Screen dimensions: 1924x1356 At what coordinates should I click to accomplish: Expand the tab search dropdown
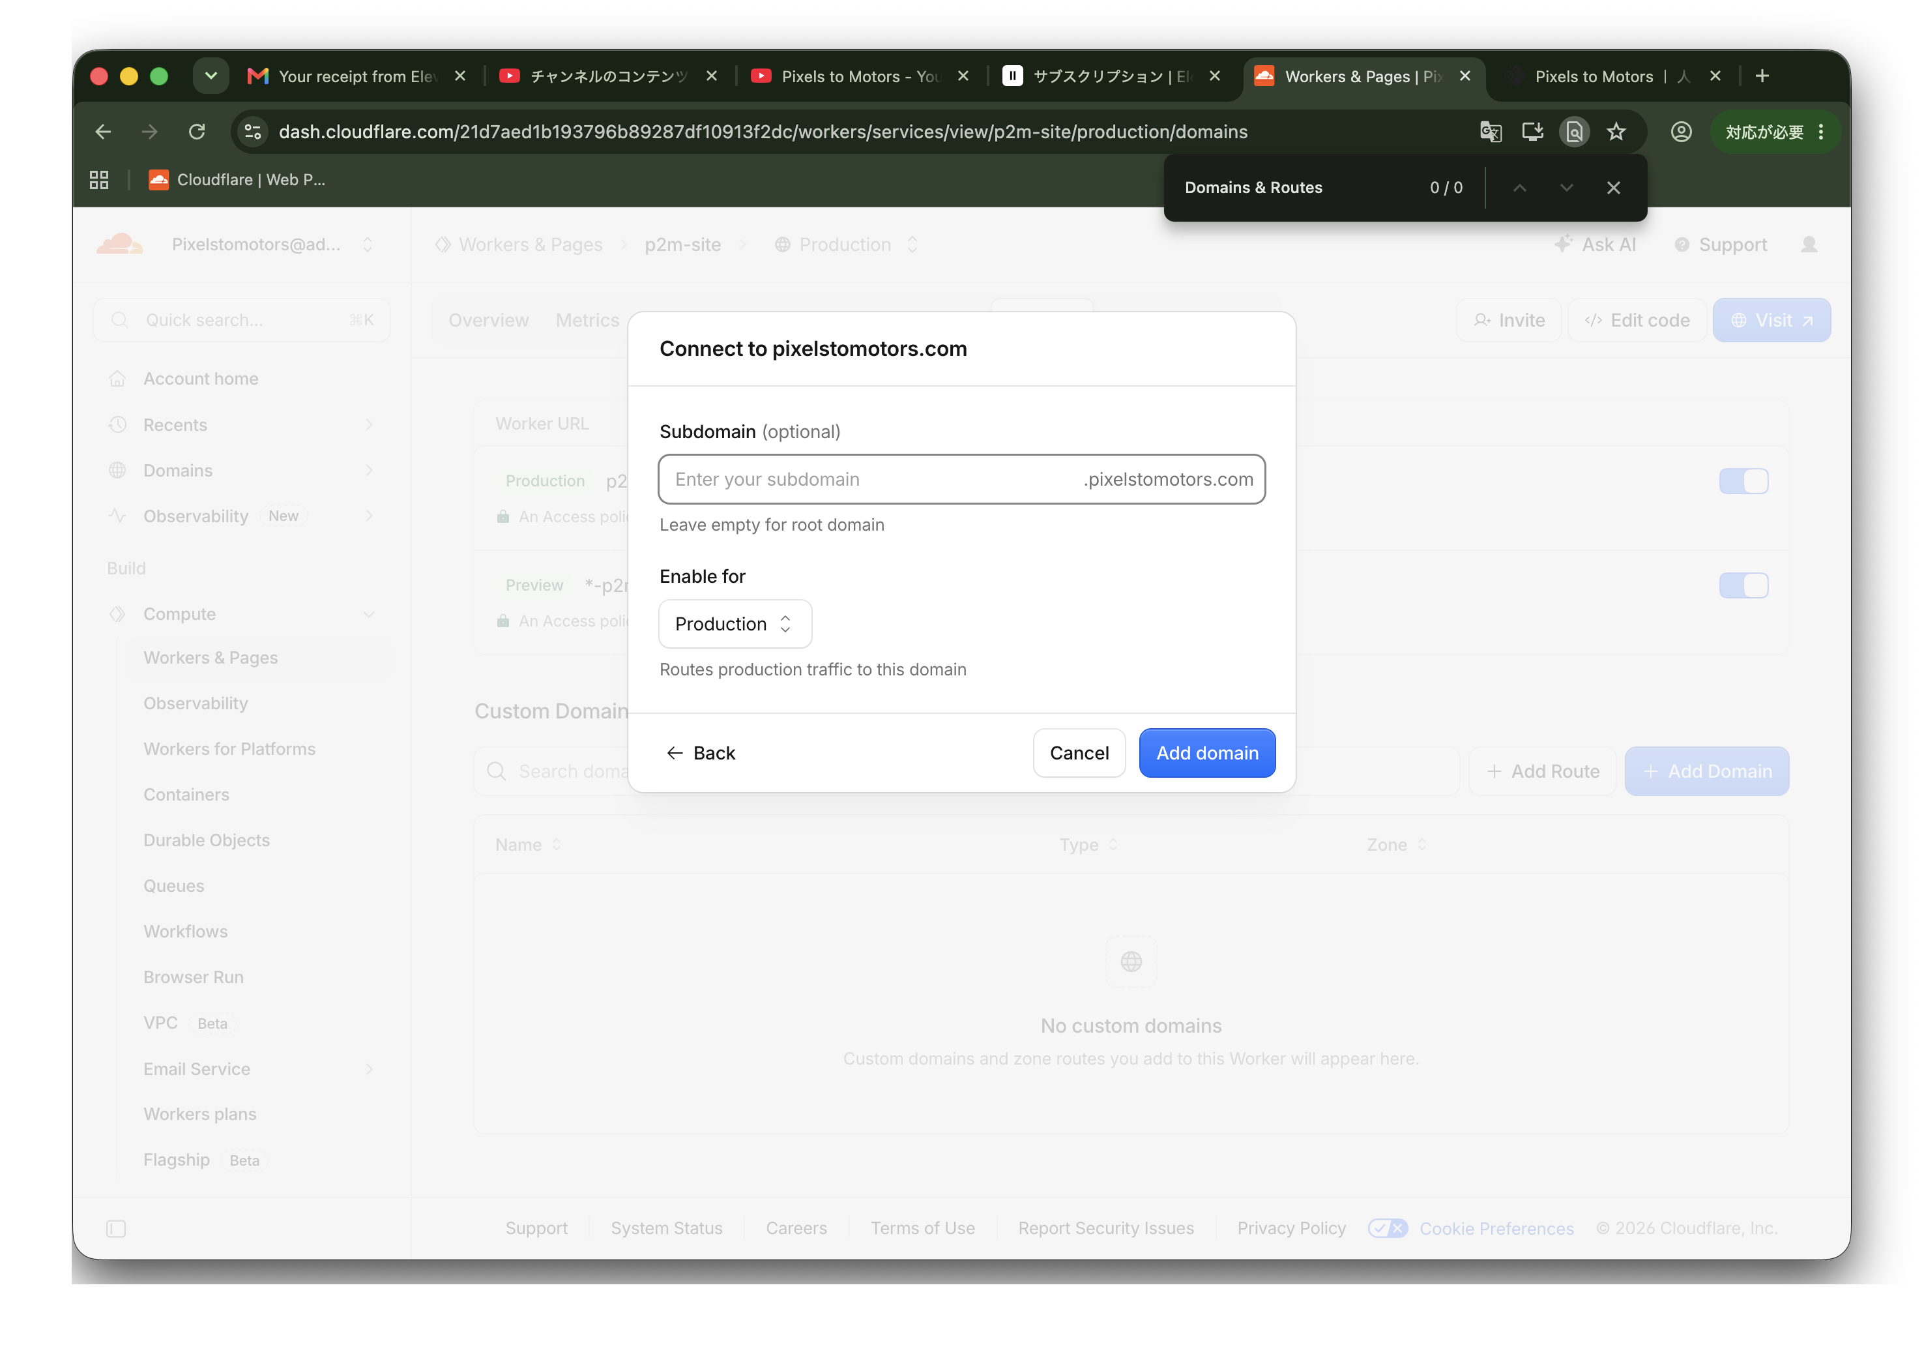point(211,76)
